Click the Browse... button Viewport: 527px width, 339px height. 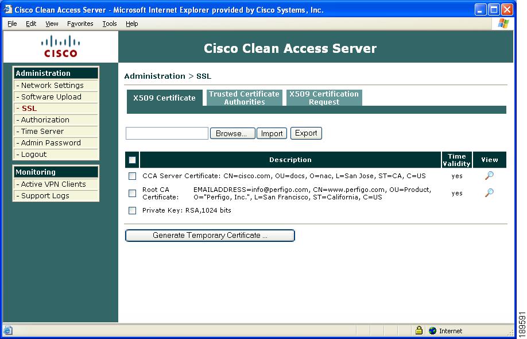point(232,133)
